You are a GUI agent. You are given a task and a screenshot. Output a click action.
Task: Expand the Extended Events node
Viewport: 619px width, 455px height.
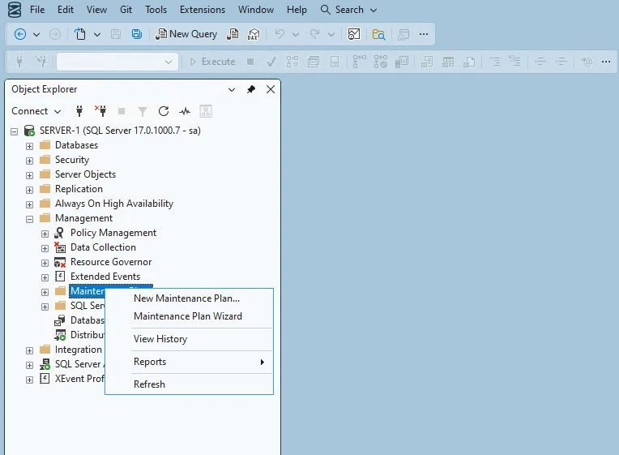coord(45,278)
